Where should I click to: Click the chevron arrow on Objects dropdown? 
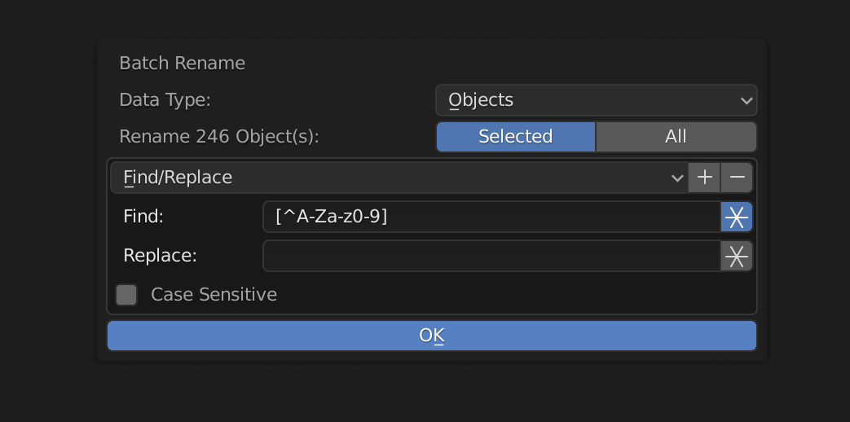746,101
